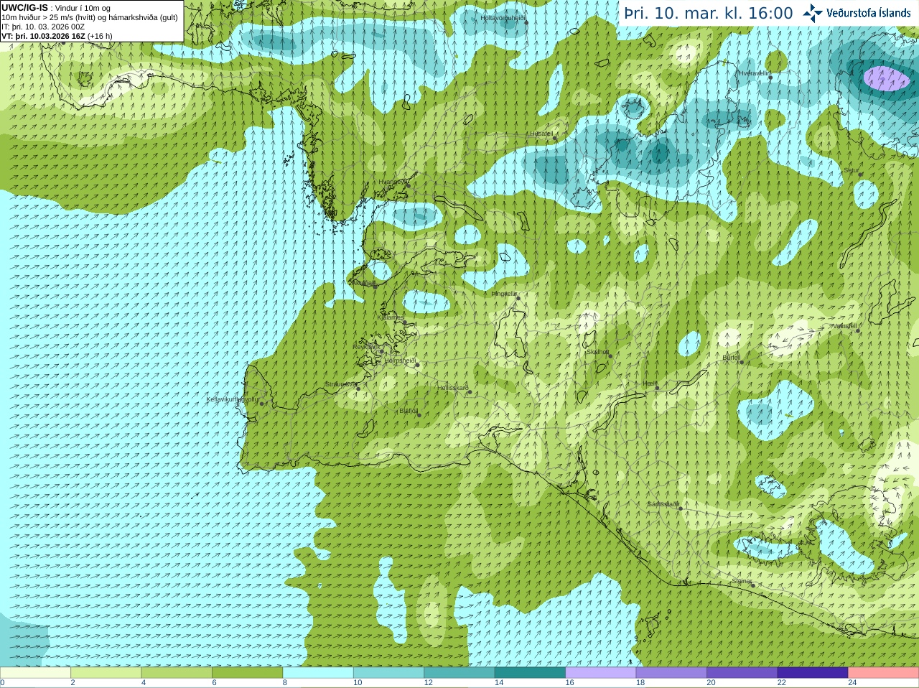Select the 20–22 m/s violet legend swatch
This screenshot has width=919, height=688.
tap(742, 673)
